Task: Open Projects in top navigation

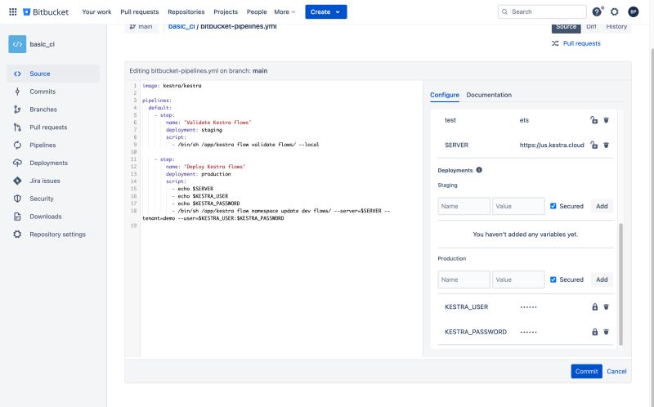Action: click(226, 11)
